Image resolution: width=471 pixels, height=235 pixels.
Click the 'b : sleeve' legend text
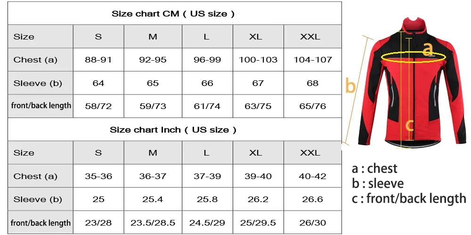click(x=377, y=183)
